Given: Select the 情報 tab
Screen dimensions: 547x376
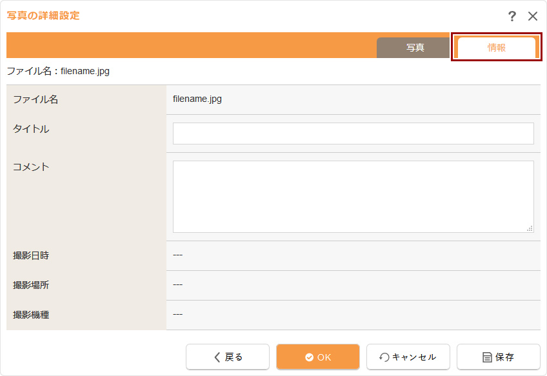Looking at the screenshot, I should [496, 48].
